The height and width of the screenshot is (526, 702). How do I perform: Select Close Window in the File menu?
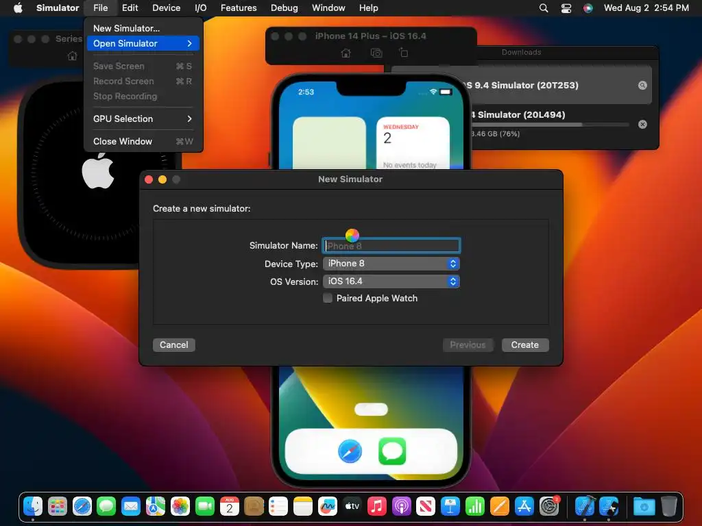(143, 141)
